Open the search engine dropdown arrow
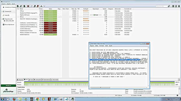 click(x=171, y=6)
